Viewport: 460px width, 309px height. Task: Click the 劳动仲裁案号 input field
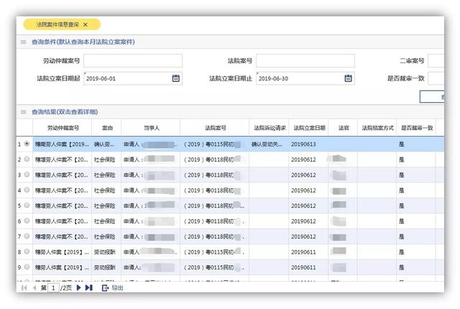133,60
